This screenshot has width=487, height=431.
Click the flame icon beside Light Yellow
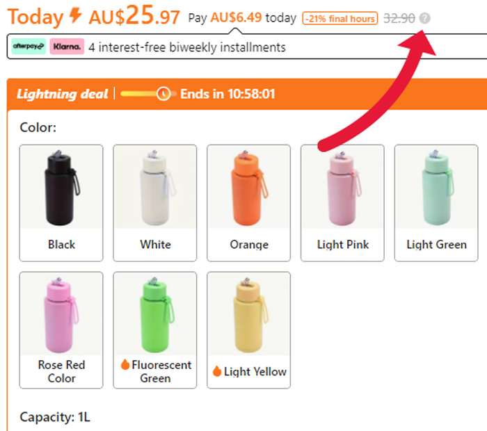(217, 372)
